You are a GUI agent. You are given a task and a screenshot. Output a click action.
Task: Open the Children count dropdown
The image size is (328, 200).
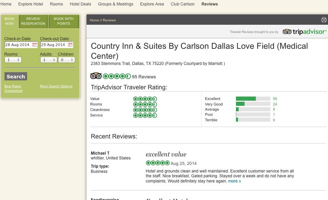[x=67, y=60]
